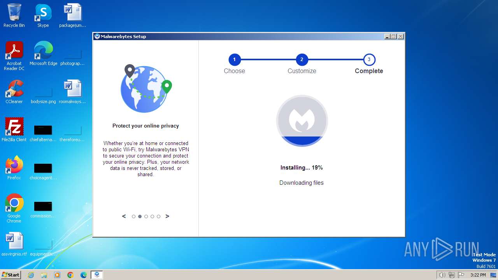This screenshot has width=498, height=280.
Task: Click 'Protect your online privacy' heading
Action: point(146,126)
